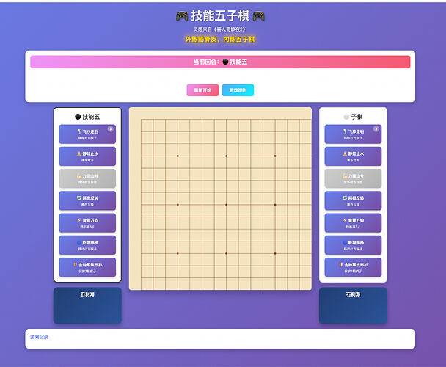The image size is (446, 367).
Task: Activate black player's 乾坤挪移 skill
Action: [x=87, y=245]
